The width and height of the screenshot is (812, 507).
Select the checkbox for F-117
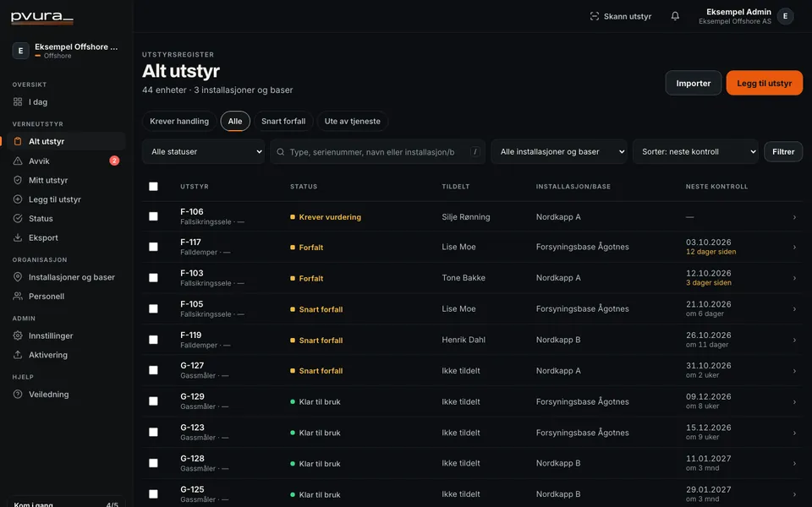153,247
